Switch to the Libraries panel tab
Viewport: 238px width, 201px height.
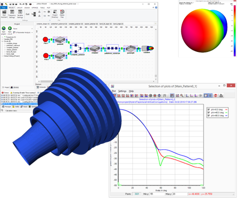coord(15,87)
